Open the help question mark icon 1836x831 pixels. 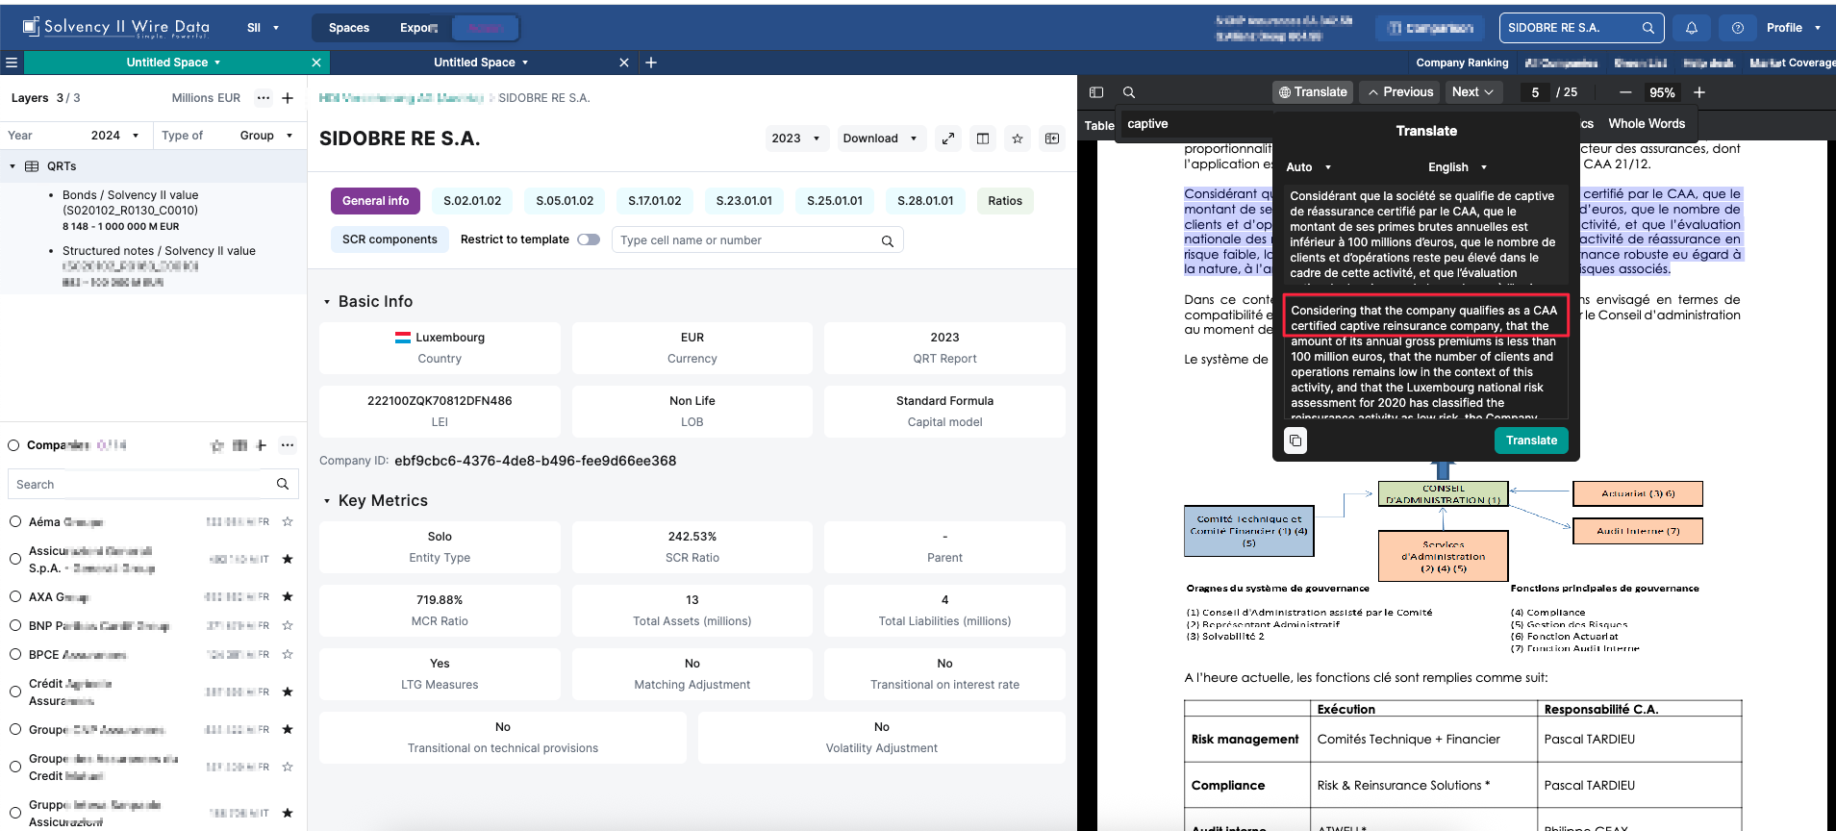[1737, 28]
